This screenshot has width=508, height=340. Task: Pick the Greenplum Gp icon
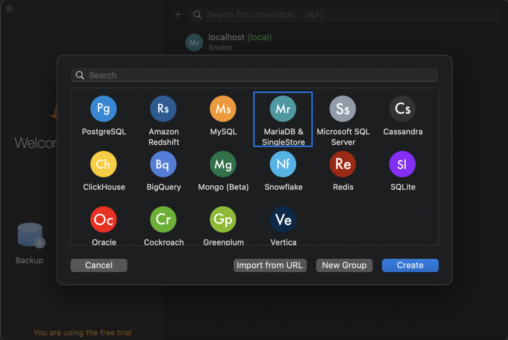223,220
